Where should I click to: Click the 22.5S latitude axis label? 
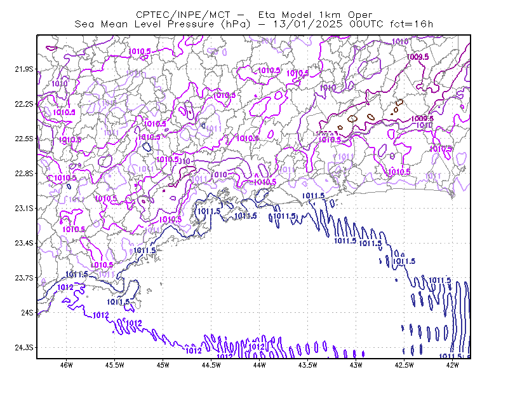point(24,139)
